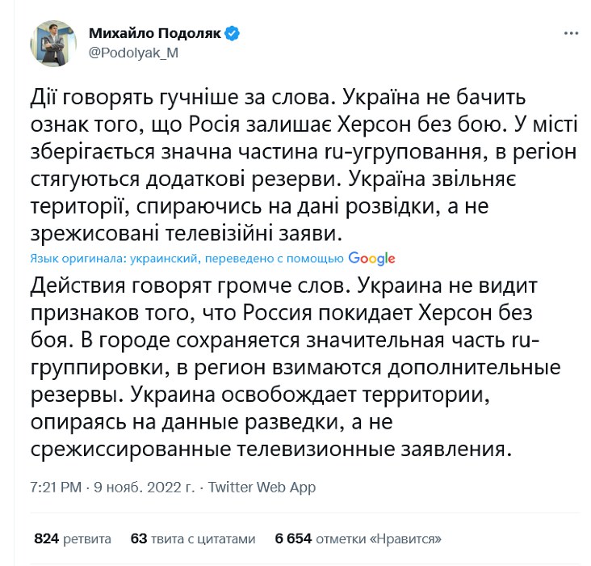Screen dimensions: 591x566
Task: Click the Google logo in translation line
Action: [372, 259]
